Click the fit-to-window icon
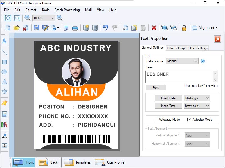The image size is (225, 168). point(8,18)
